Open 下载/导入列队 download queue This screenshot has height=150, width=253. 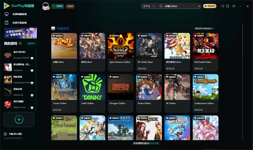pyautogui.click(x=15, y=134)
